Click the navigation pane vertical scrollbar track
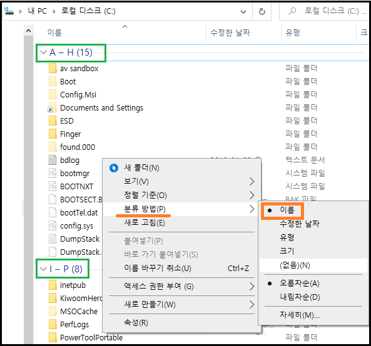The width and height of the screenshot is (371, 346). pos(28,189)
